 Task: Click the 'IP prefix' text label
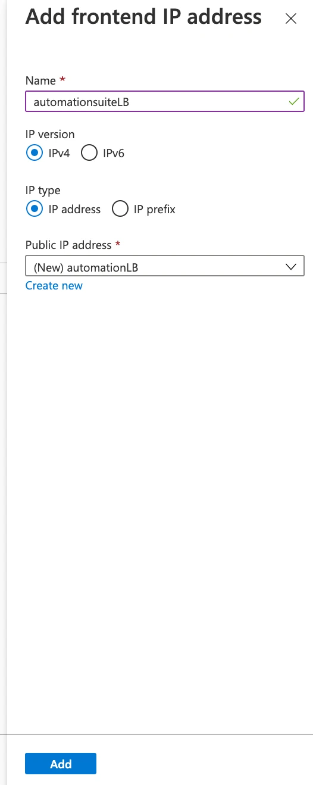pyautogui.click(x=155, y=210)
